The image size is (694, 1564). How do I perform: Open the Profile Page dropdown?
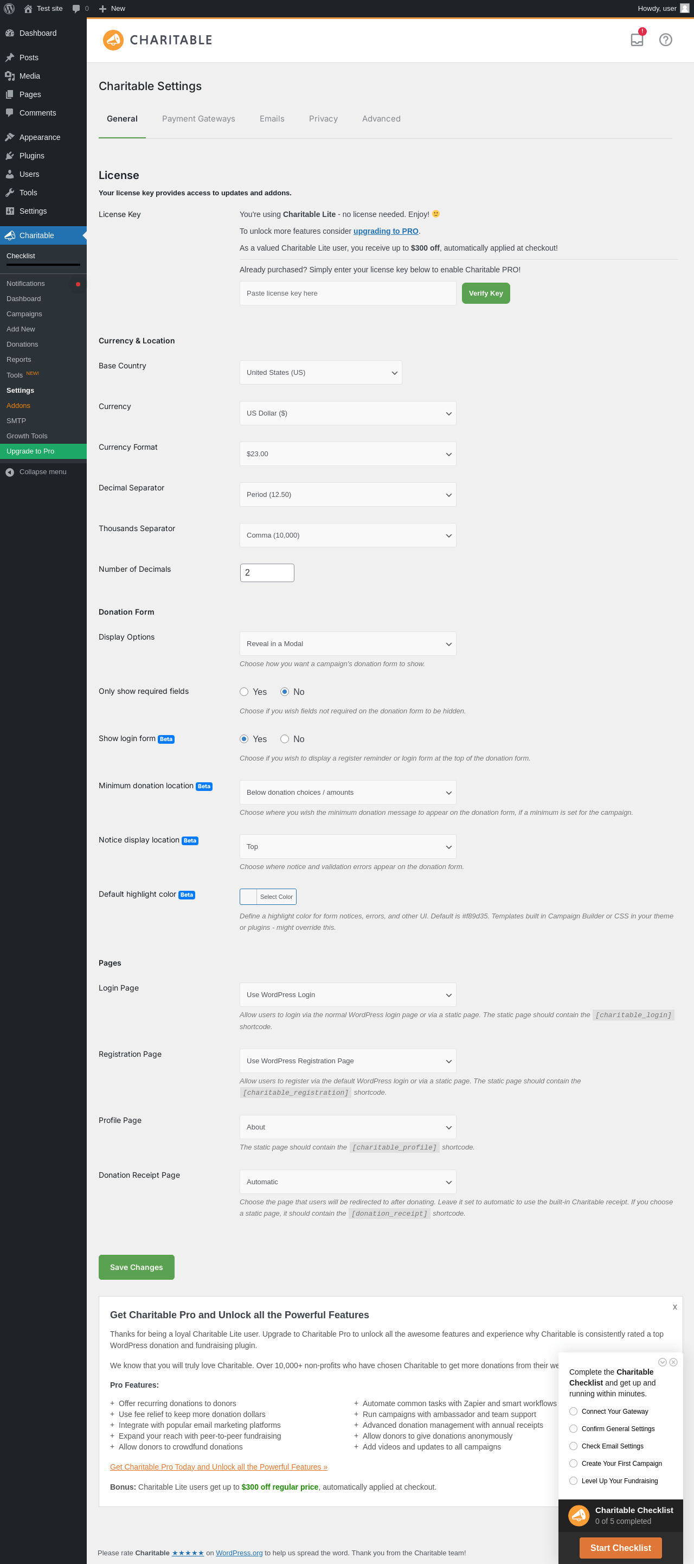coord(348,1127)
